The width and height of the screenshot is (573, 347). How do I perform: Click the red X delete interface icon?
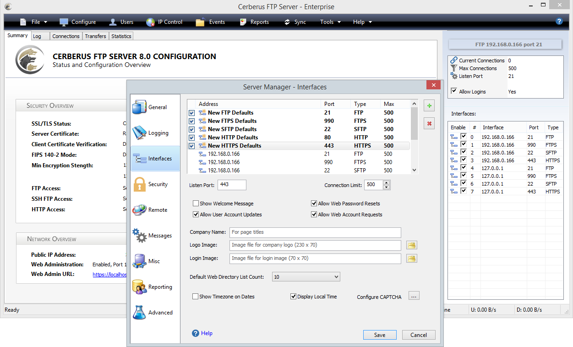[429, 123]
